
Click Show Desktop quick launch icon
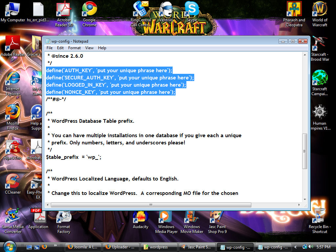click(29, 247)
